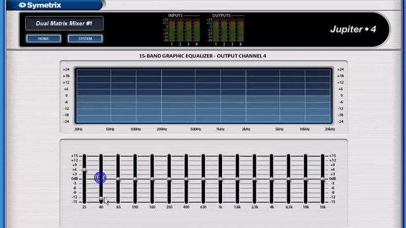Click the input 3 level meter
This screenshot has height=228, width=406.
(188, 30)
